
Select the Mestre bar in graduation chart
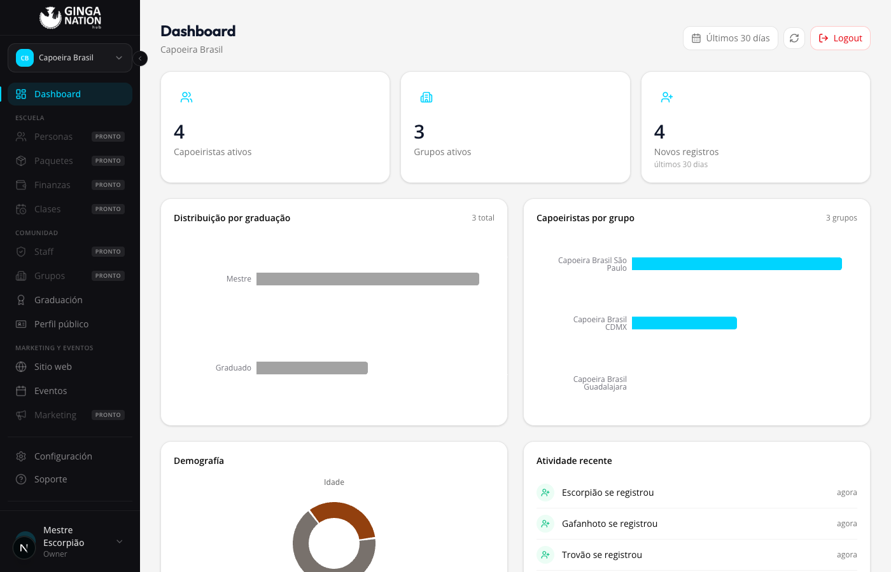pos(368,279)
